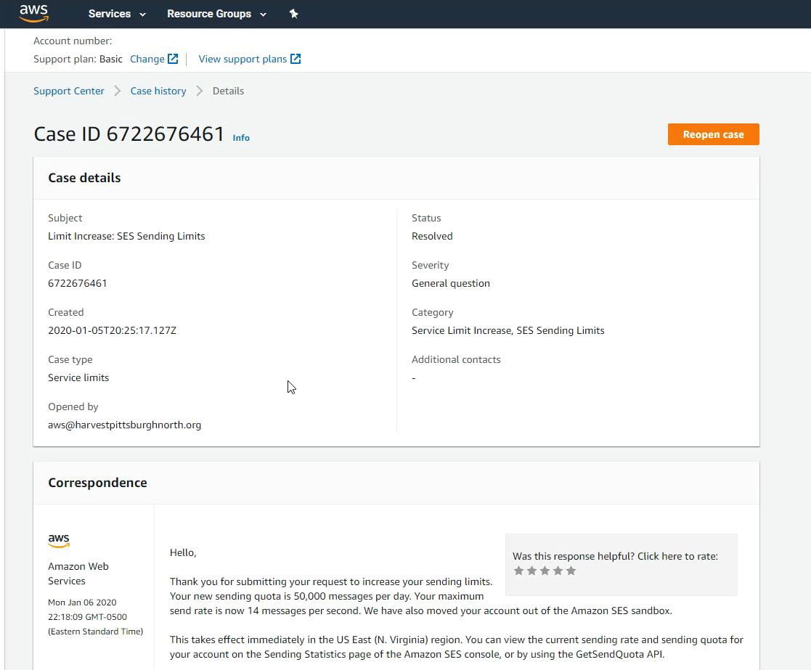Click external link icon beside View support plans
The height and width of the screenshot is (670, 811).
[296, 59]
